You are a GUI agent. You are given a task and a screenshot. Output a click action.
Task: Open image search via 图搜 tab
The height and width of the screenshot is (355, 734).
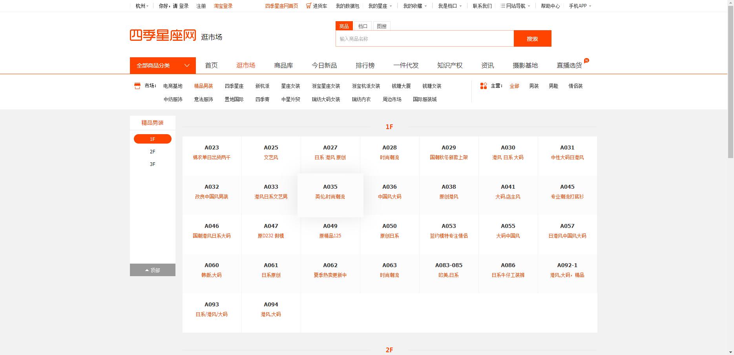pyautogui.click(x=381, y=26)
